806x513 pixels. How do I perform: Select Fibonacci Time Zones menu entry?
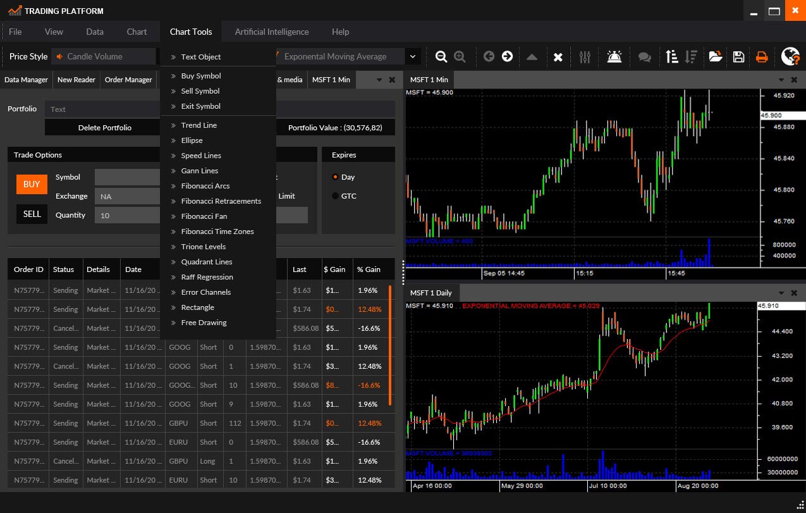pos(218,232)
